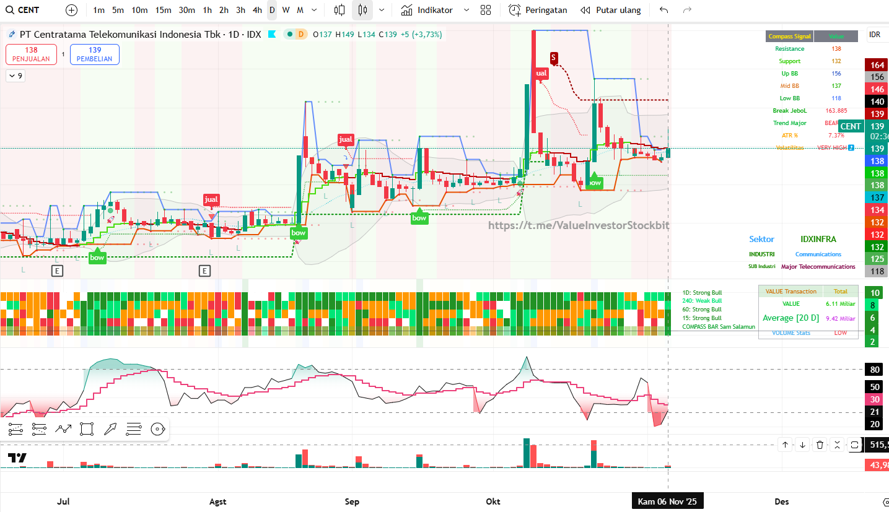The image size is (889, 512).
Task: Click the 9.42 Miliar average value
Action: point(841,318)
